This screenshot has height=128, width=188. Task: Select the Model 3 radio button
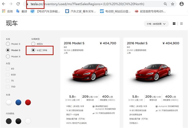click(x=8, y=44)
